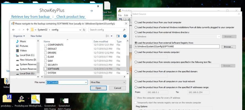Open New Text Document.txt on desktop
The image size is (245, 110).
(x=107, y=9)
